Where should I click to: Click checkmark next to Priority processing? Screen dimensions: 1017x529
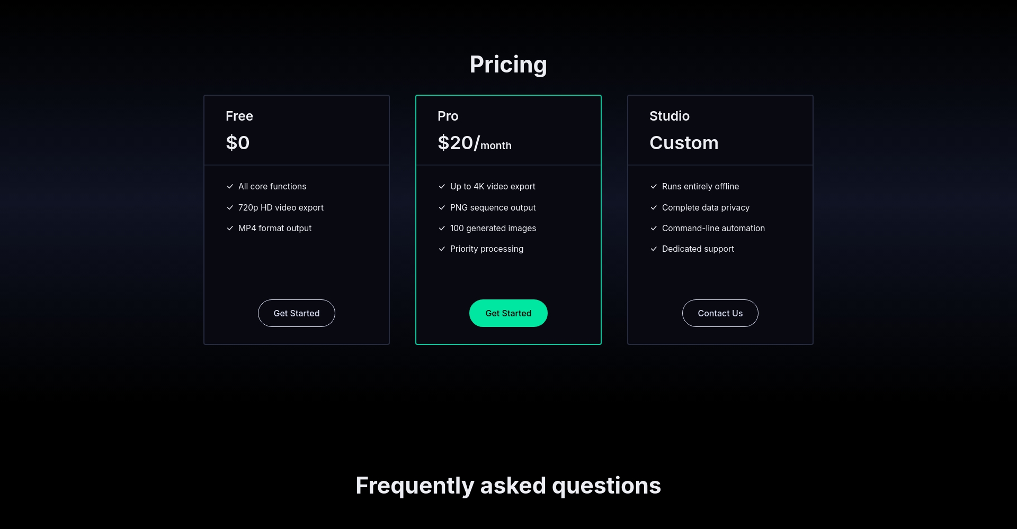(442, 249)
